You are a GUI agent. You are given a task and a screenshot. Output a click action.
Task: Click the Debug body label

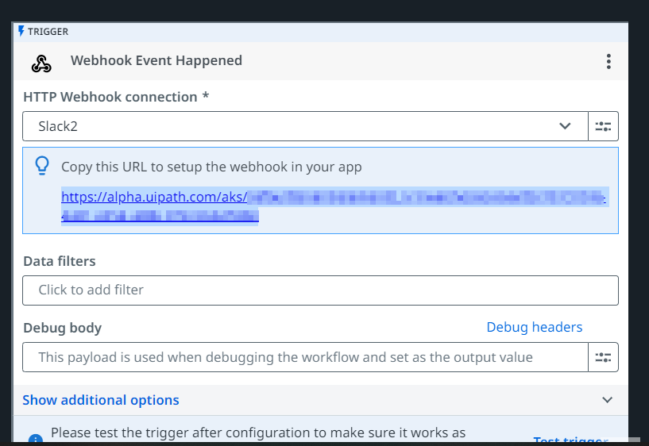(x=63, y=328)
